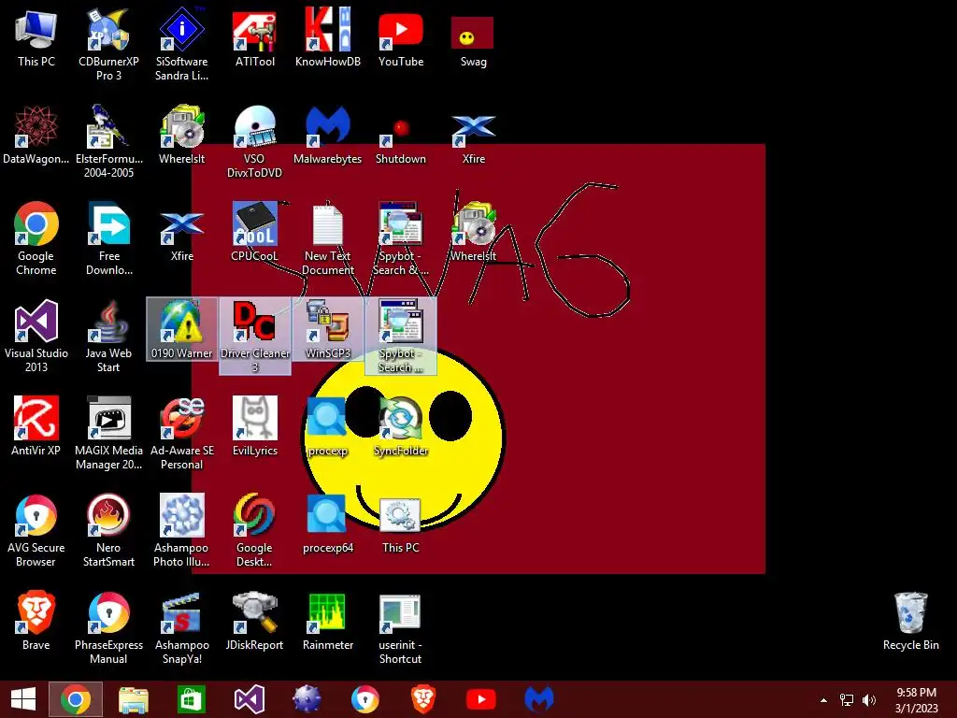
Task: Select the KnowHowDB desktop icon
Action: click(328, 37)
